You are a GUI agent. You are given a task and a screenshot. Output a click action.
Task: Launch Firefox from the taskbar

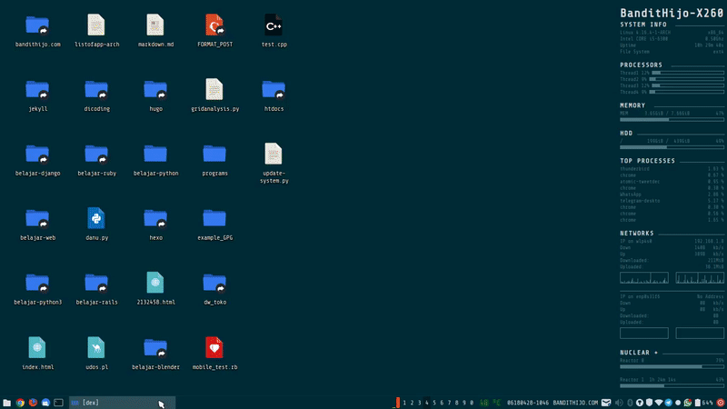pyautogui.click(x=32, y=402)
